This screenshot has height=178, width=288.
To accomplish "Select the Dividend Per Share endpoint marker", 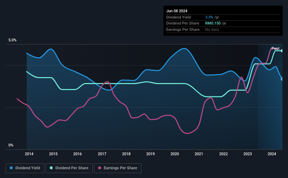I will tap(282, 51).
